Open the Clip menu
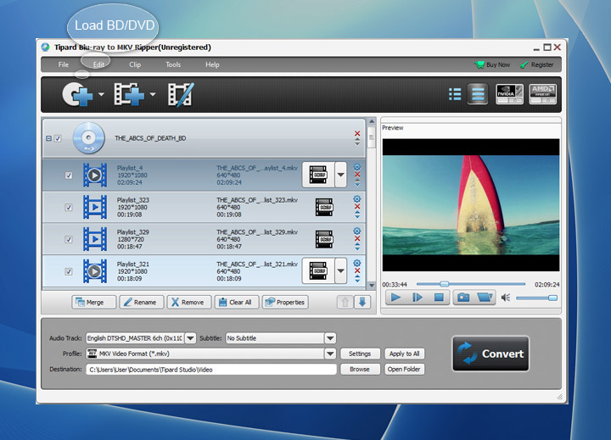The height and width of the screenshot is (440, 611). click(135, 64)
